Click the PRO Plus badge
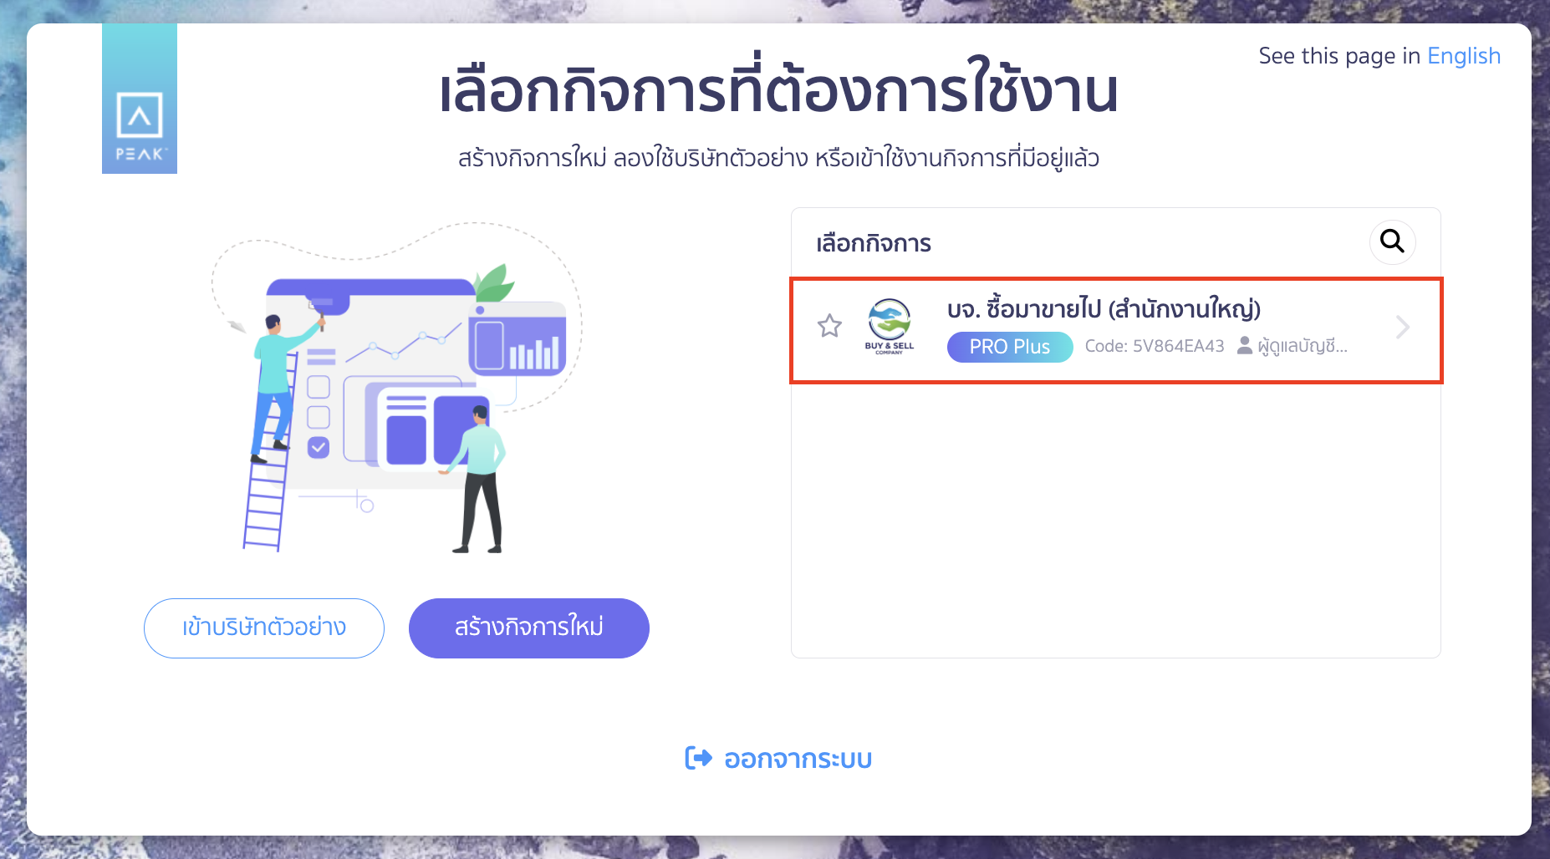This screenshot has height=859, width=1550. click(1010, 346)
